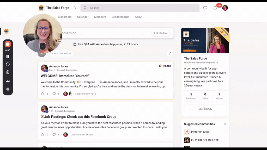Click the calendar icon beside Live Q&A notice
267x150 pixels.
(75, 44)
